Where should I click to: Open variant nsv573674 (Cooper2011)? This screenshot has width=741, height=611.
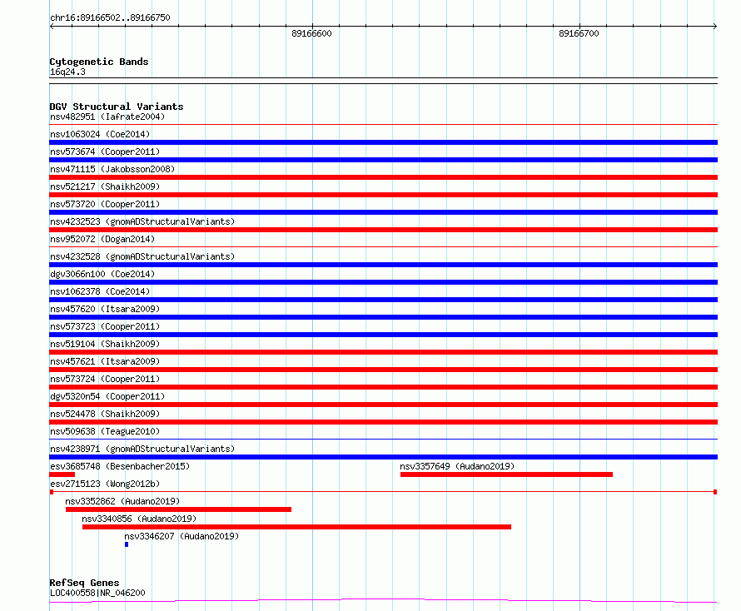[105, 152]
